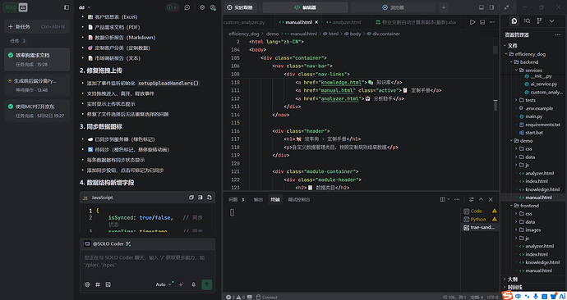This screenshot has height=300, width=567.
Task: Toggle the bottom panel layout button
Action: pos(481,7)
